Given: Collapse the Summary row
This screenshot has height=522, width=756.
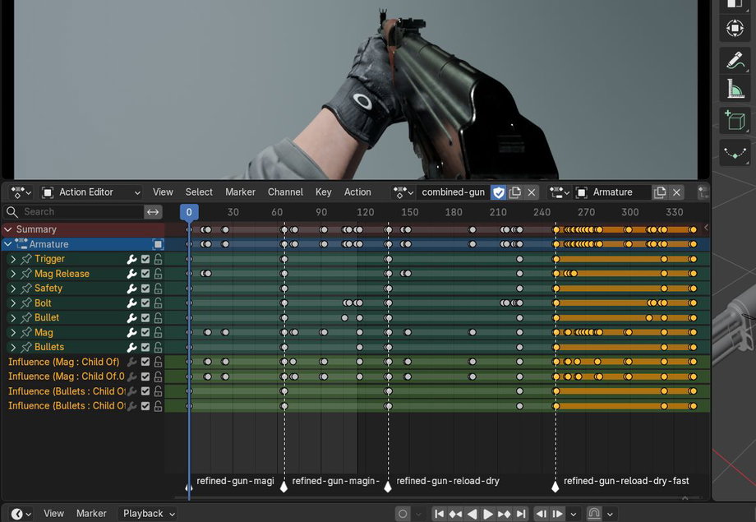Looking at the screenshot, I should click(x=8, y=229).
